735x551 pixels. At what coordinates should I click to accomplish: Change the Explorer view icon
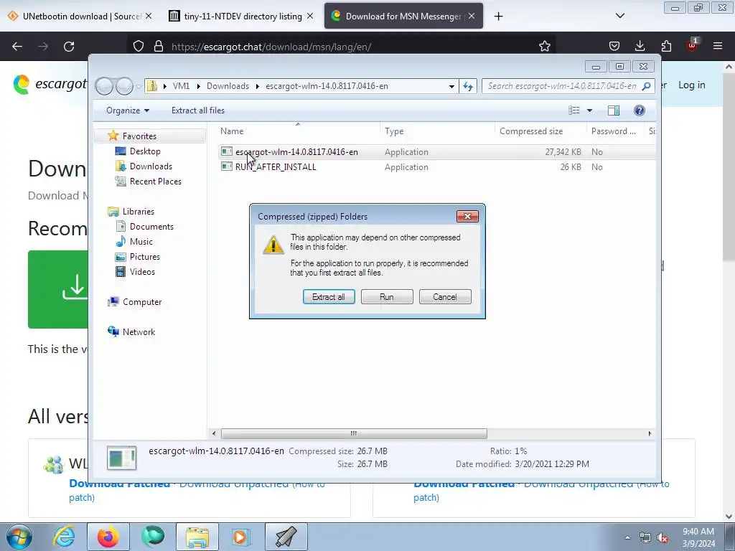(574, 110)
